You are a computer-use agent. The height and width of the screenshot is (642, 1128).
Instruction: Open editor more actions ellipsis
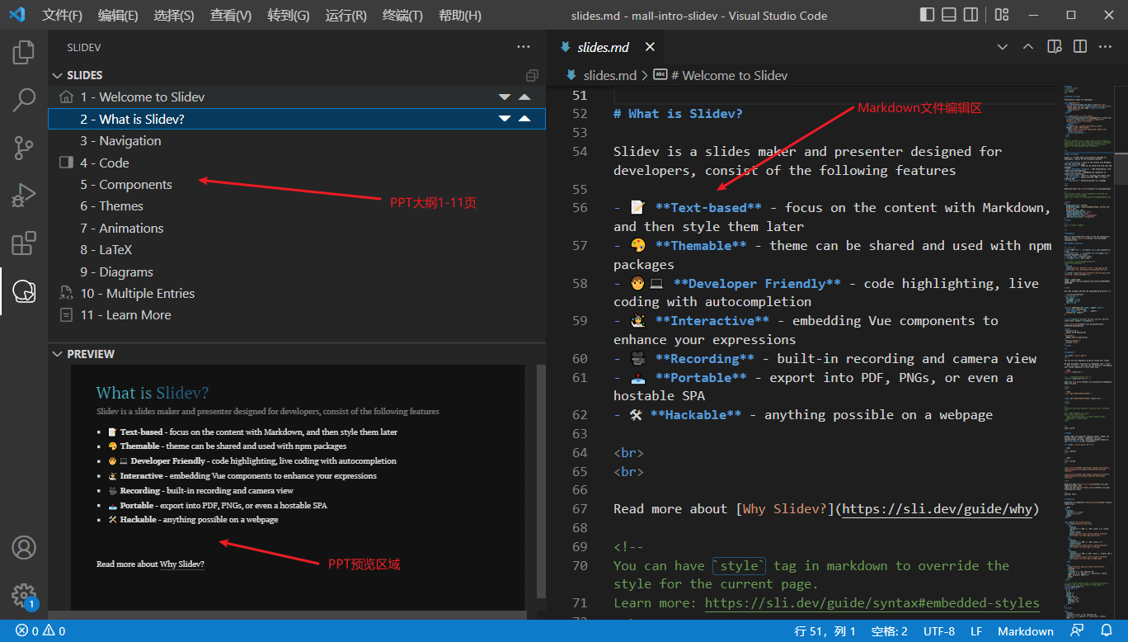coord(1105,47)
